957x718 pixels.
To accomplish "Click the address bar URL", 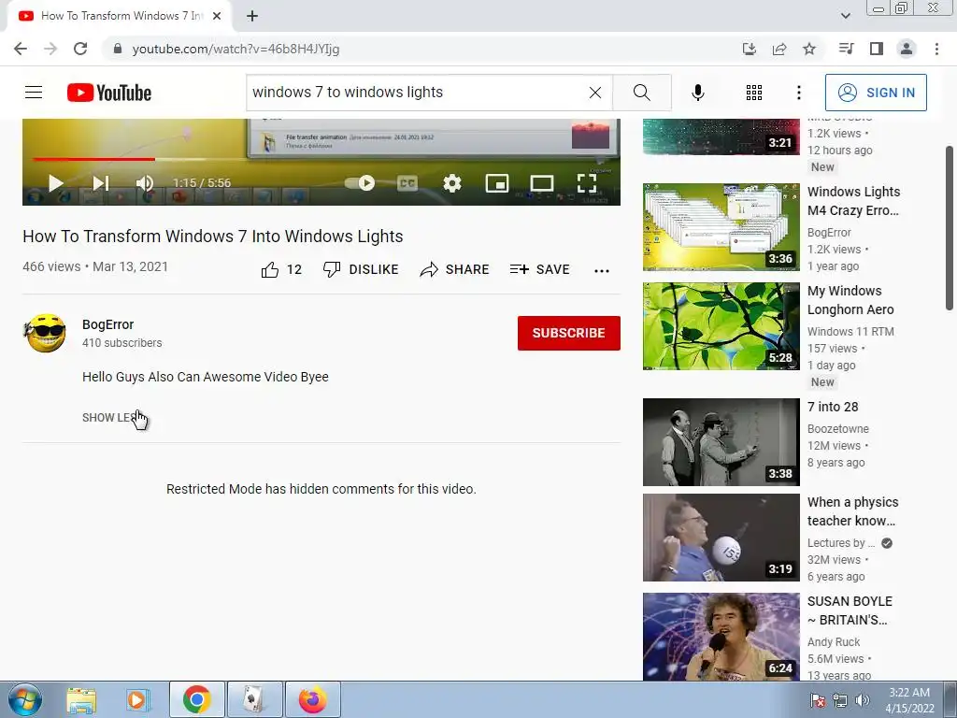I will (x=236, y=49).
